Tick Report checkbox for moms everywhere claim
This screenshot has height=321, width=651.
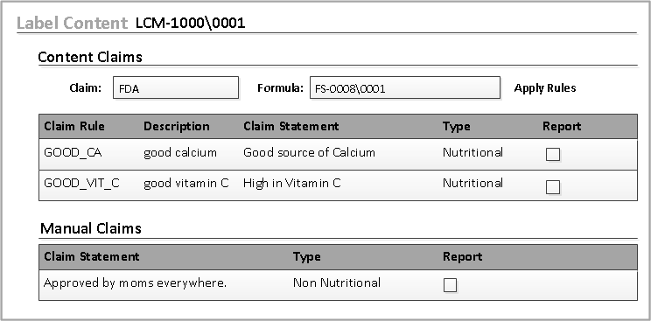[x=450, y=285]
